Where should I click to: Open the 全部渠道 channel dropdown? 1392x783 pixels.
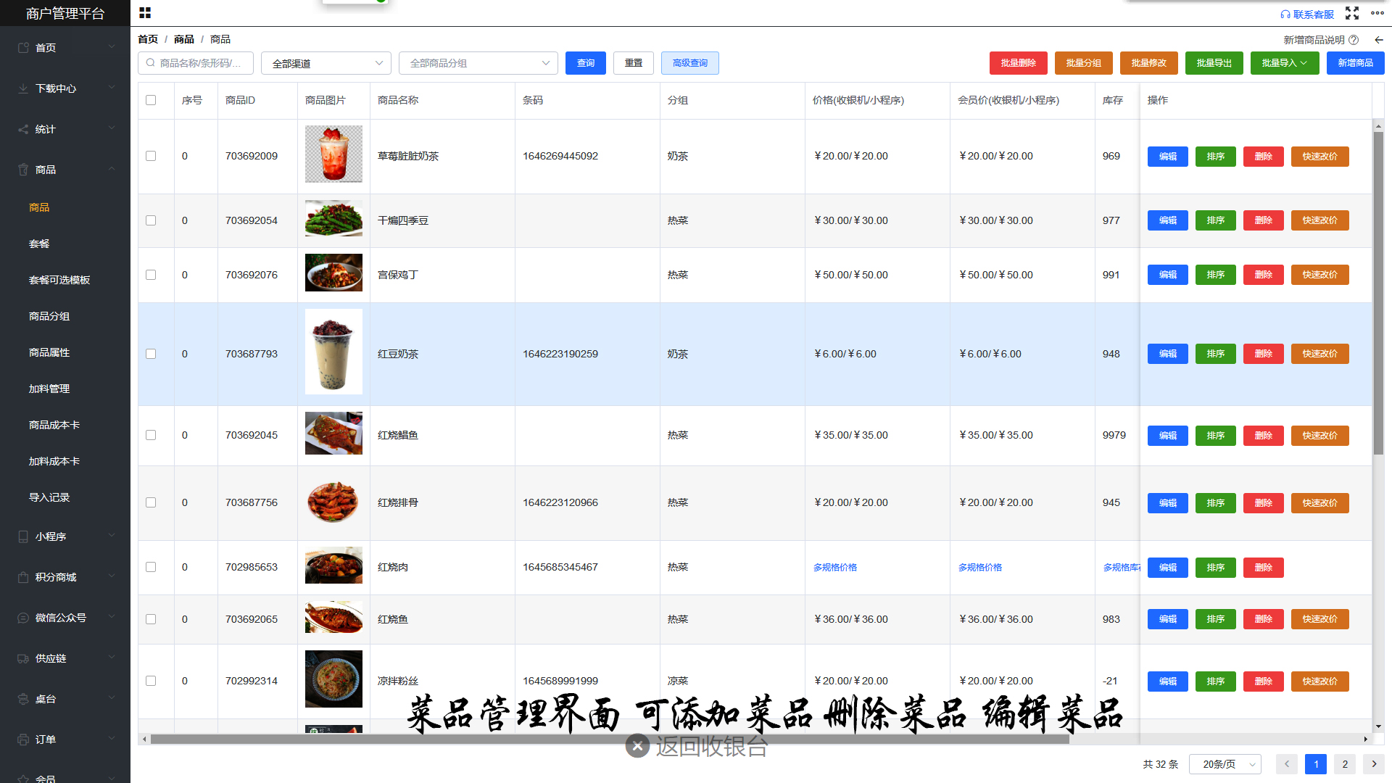coord(326,63)
